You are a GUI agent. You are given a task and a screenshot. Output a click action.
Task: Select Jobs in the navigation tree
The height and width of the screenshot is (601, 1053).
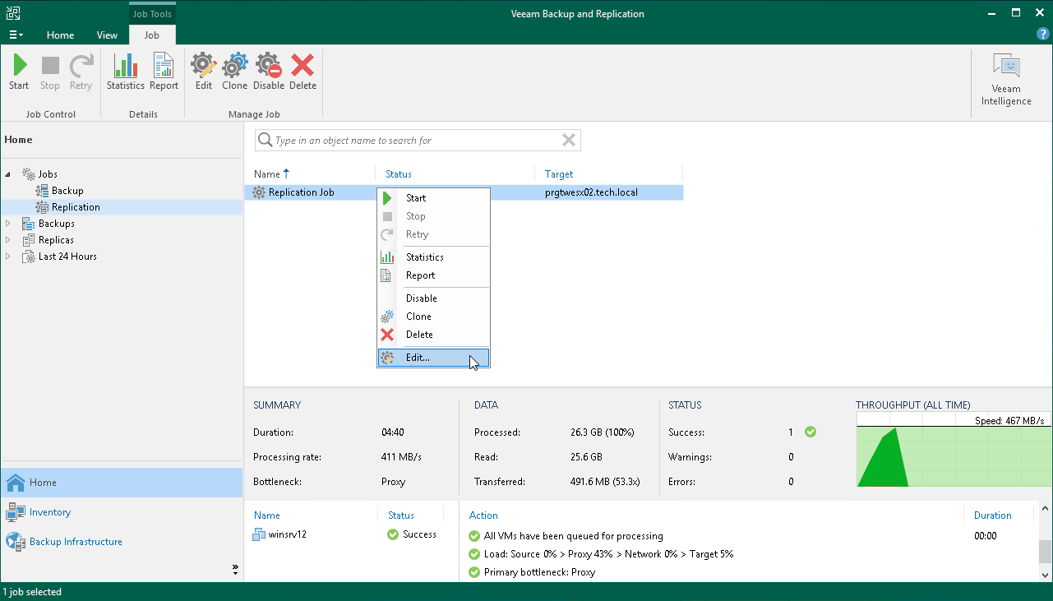[x=48, y=174]
